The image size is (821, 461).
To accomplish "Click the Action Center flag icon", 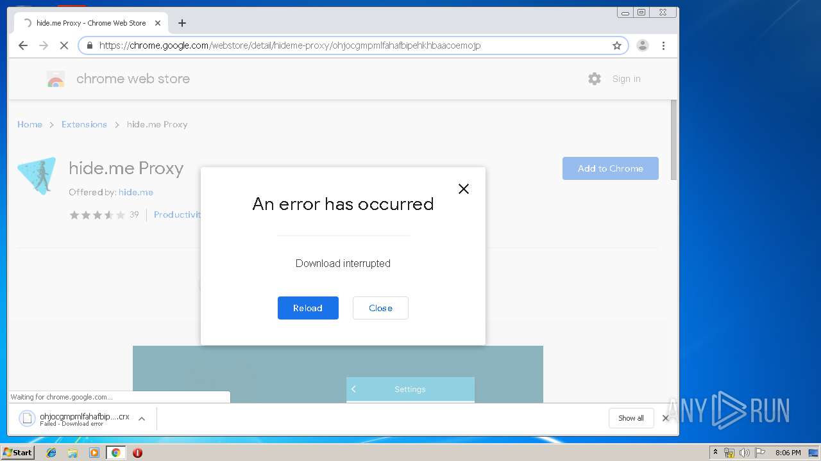I will (x=760, y=453).
